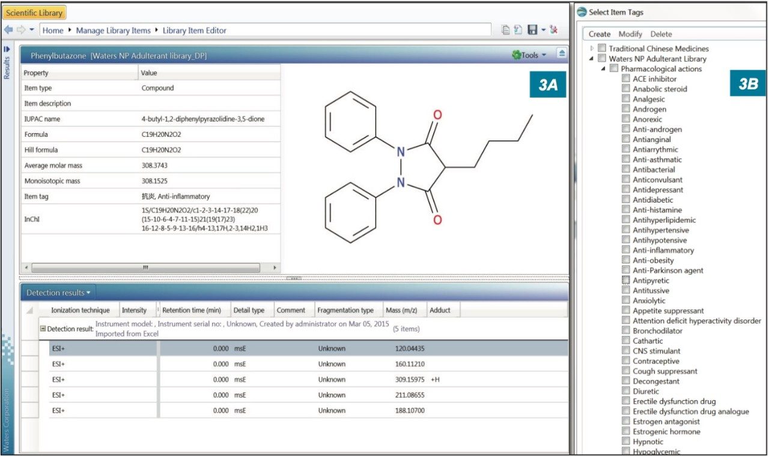Tick the ACE inhibitor checkbox

(625, 79)
